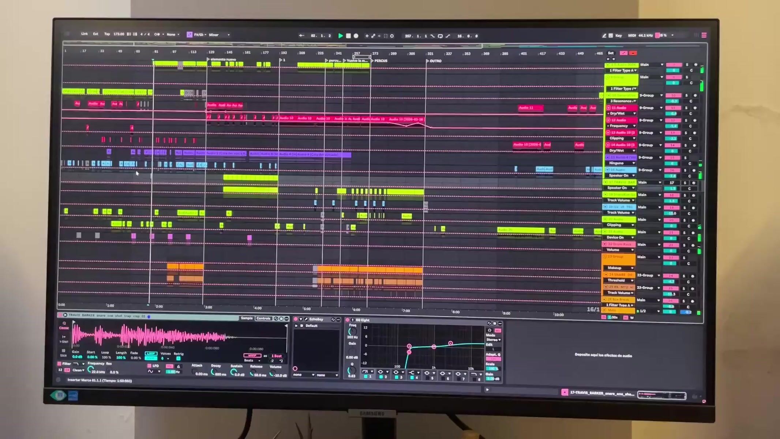The width and height of the screenshot is (780, 439).
Task: Solo track 11 Audio with S button
Action: (x=686, y=108)
